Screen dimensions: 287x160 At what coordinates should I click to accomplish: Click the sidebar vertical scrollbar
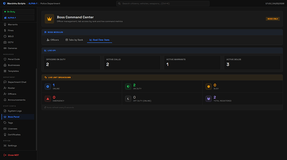click(x=36, y=109)
